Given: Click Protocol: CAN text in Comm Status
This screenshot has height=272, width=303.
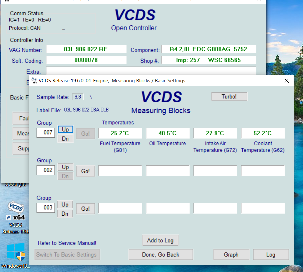Looking at the screenshot, I should (x=25, y=28).
